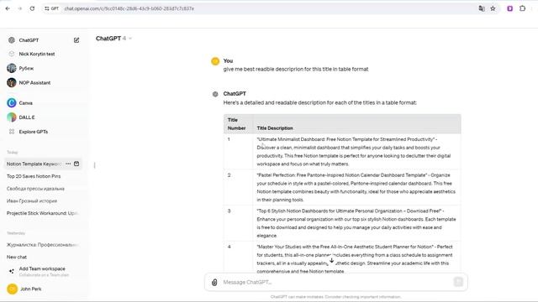Click the translate page icon
The height and width of the screenshot is (302, 538).
click(482, 8)
